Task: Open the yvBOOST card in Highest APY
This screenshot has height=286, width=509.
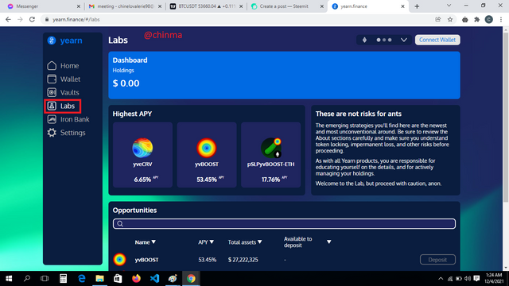Action: point(207,155)
